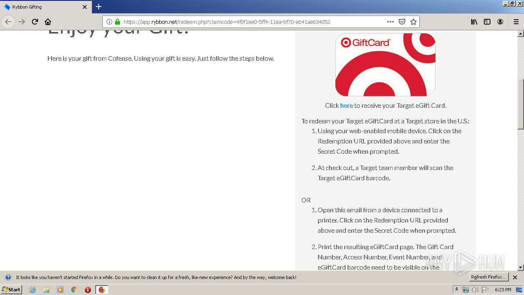Image resolution: width=524 pixels, height=295 pixels.
Task: Follow the 'here' link for Target eGift Card
Action: pos(346,105)
